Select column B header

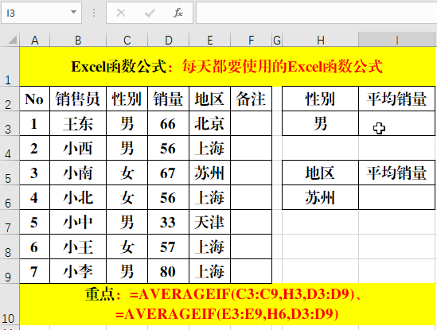[x=78, y=40]
